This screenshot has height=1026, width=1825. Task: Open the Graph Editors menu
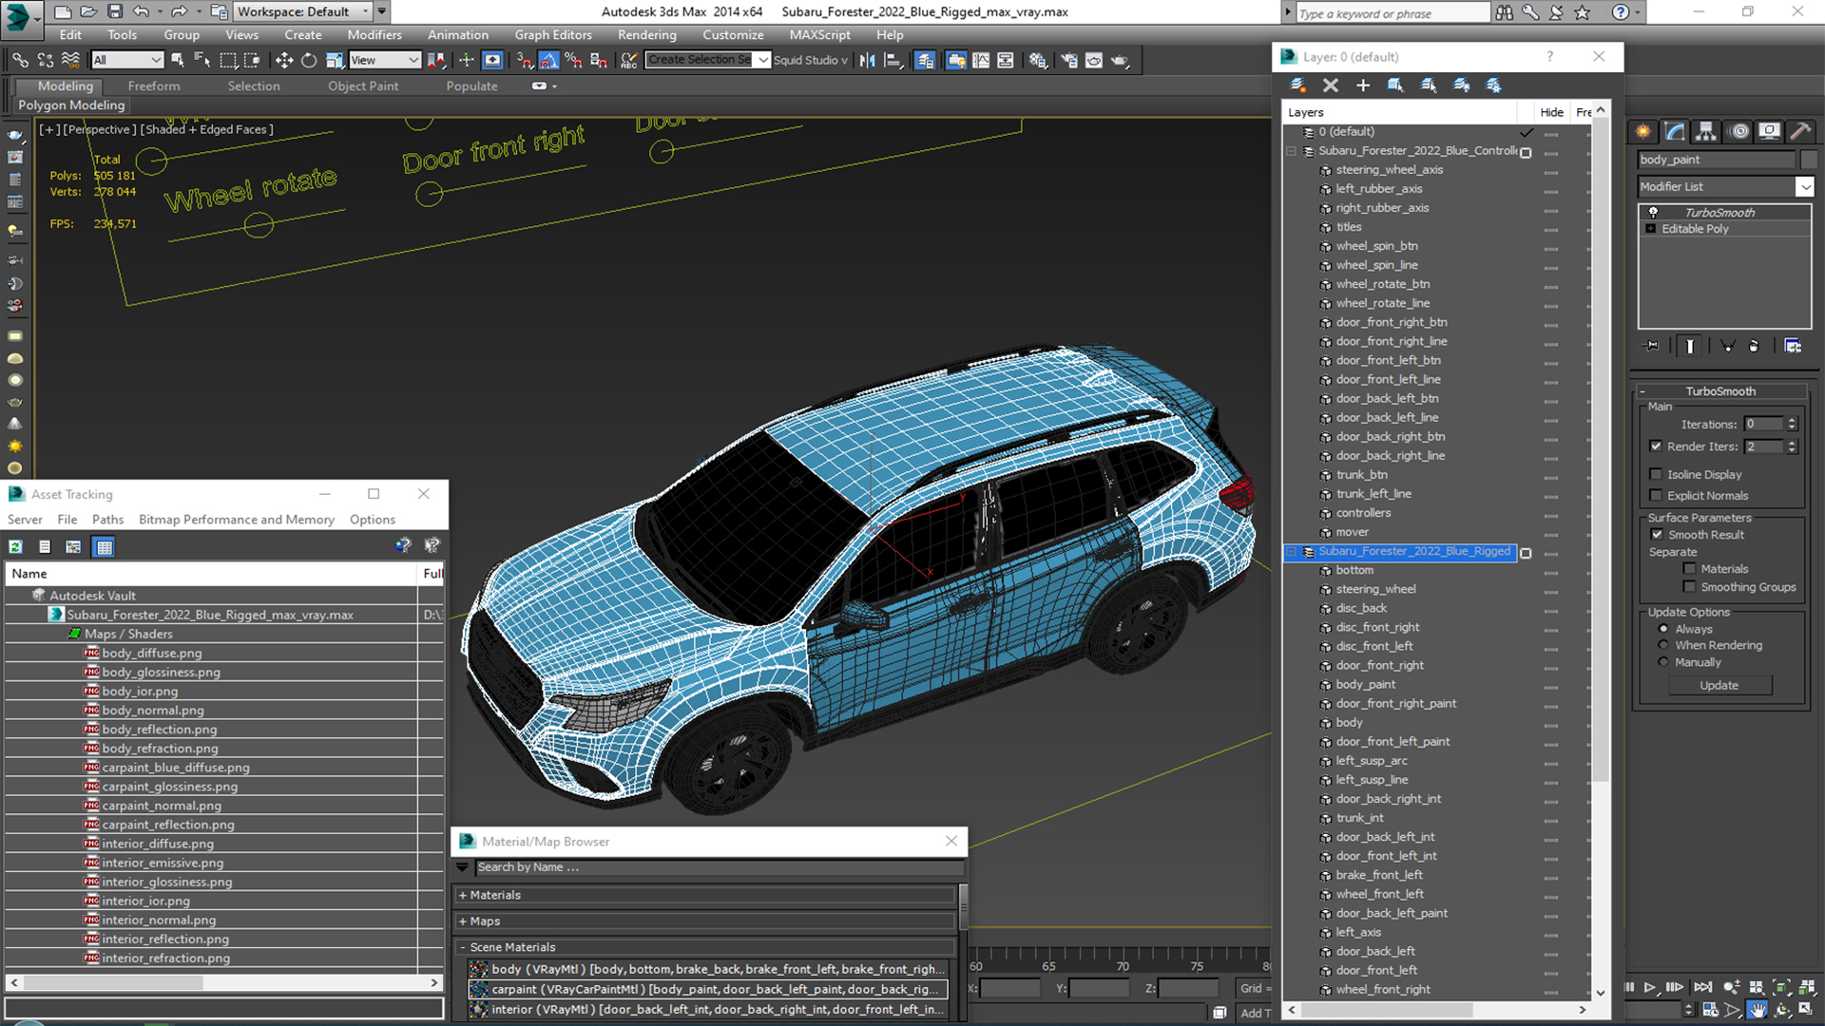[x=553, y=35]
